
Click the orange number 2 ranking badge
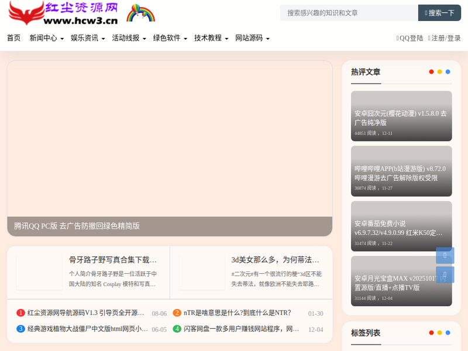177,313
